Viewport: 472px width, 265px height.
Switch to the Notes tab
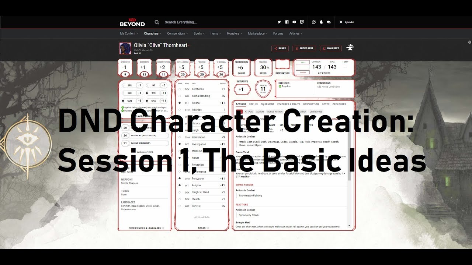click(326, 105)
